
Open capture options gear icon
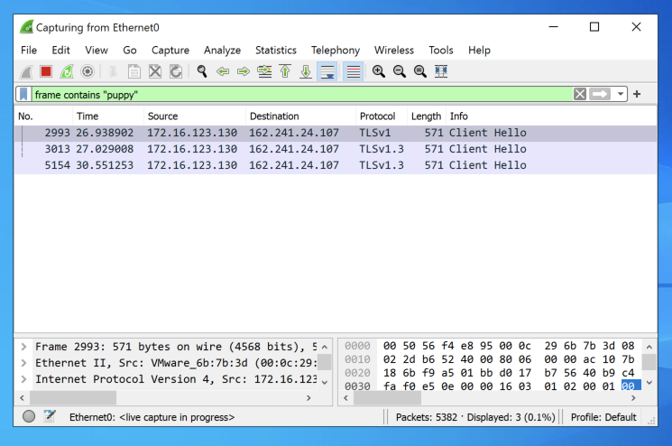[x=87, y=71]
